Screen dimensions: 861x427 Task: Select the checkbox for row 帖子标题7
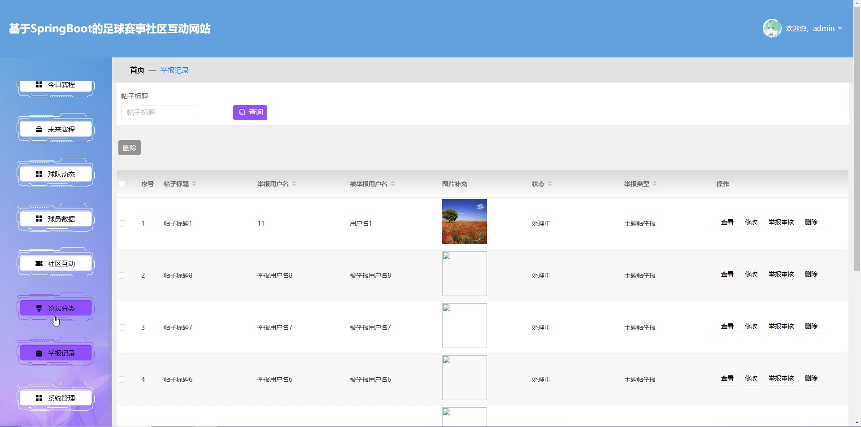pos(122,327)
